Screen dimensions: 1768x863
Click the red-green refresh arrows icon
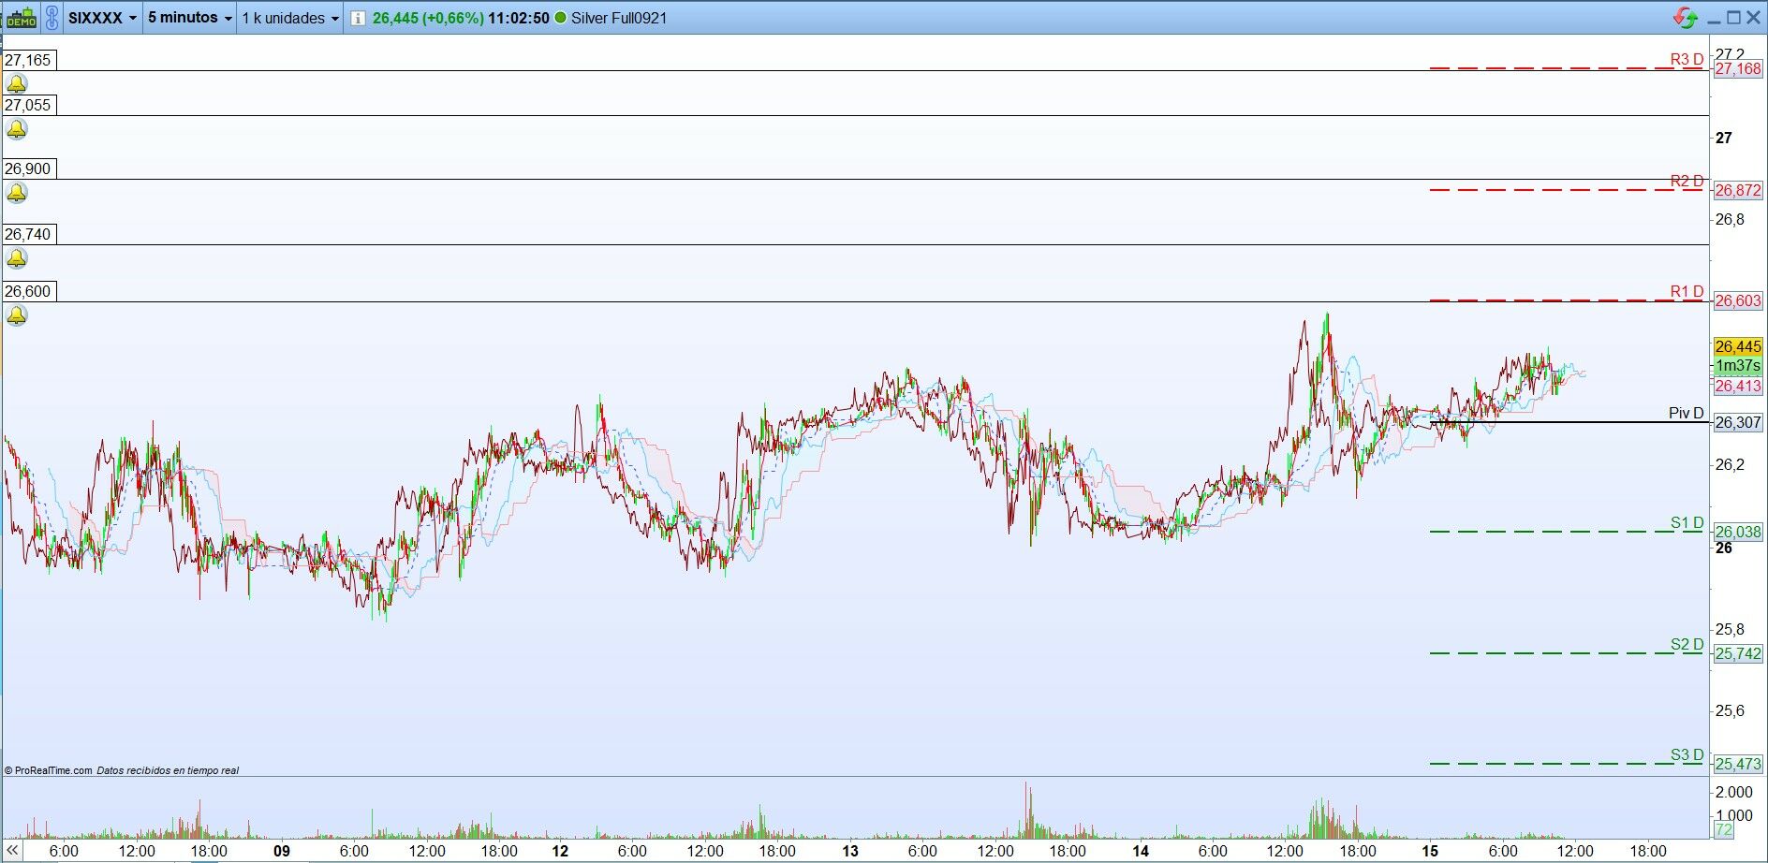[x=1686, y=18]
